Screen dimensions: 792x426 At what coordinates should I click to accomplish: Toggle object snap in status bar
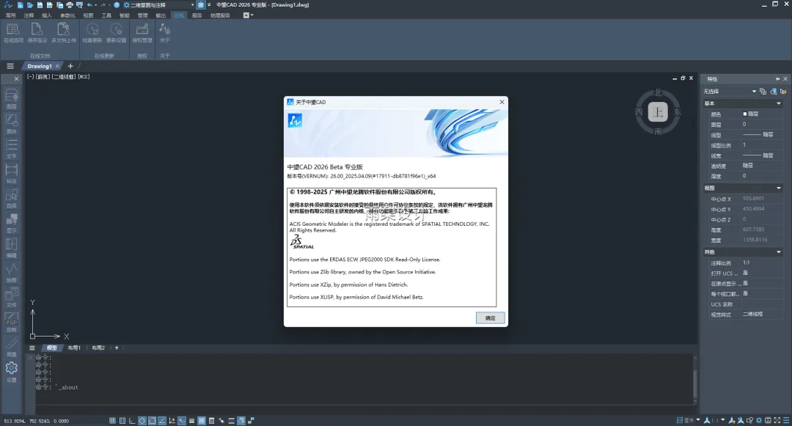pyautogui.click(x=152, y=420)
